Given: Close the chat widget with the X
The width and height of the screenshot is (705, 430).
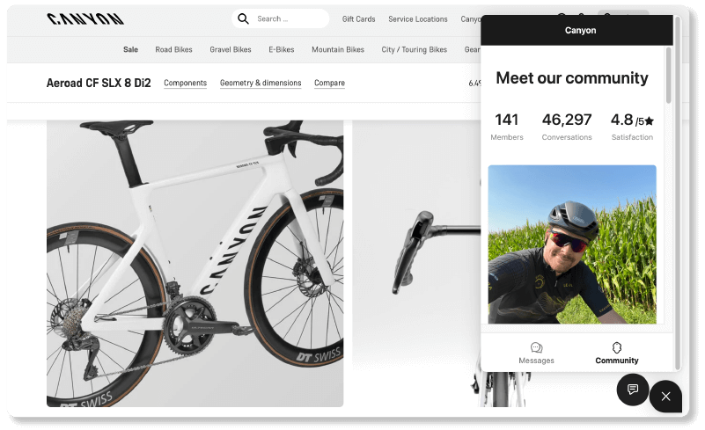Looking at the screenshot, I should coord(665,397).
